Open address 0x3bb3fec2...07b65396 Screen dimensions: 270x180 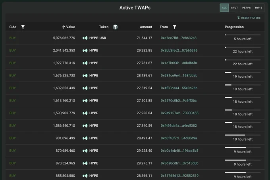179,51
